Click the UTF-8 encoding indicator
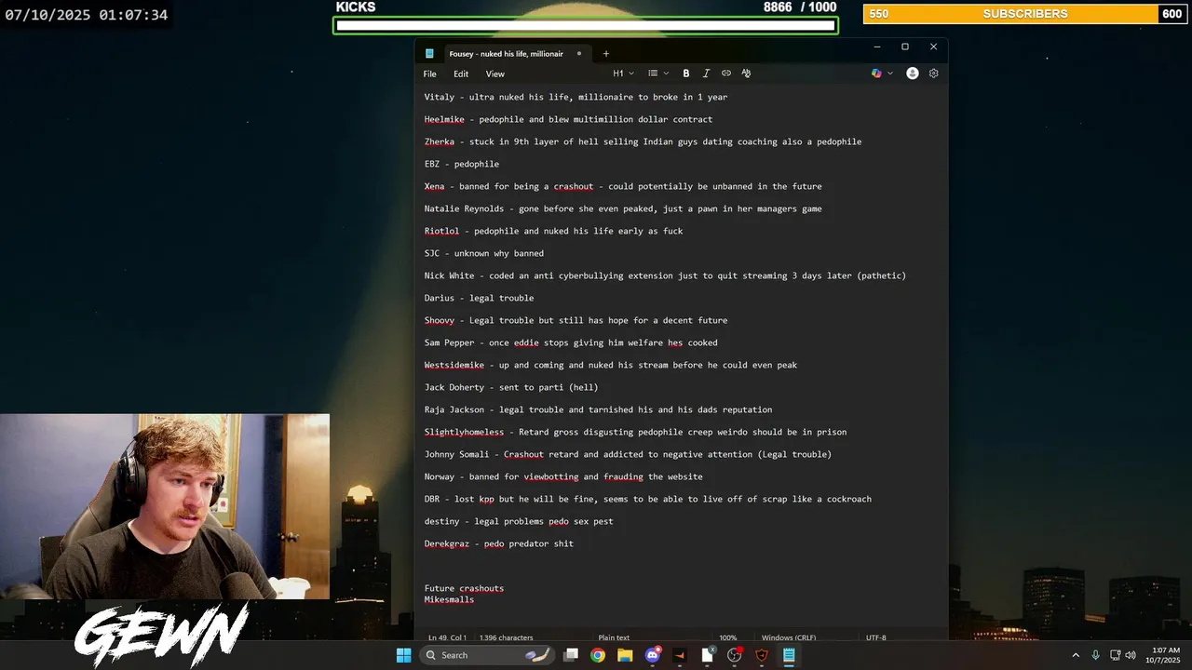This screenshot has height=670, width=1192. pyautogui.click(x=875, y=637)
